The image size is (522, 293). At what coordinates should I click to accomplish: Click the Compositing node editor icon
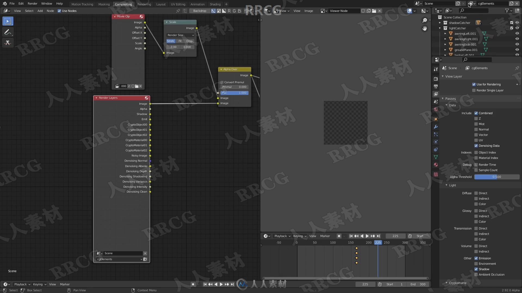5,10
